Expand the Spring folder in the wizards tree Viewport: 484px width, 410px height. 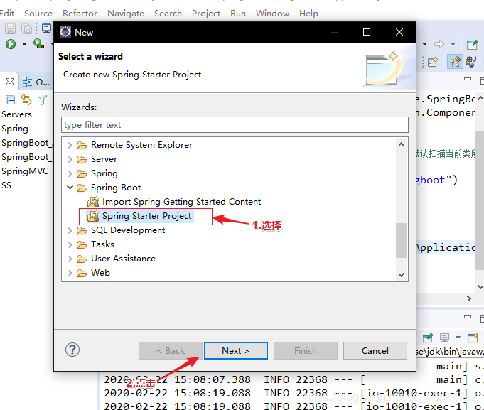[70, 173]
